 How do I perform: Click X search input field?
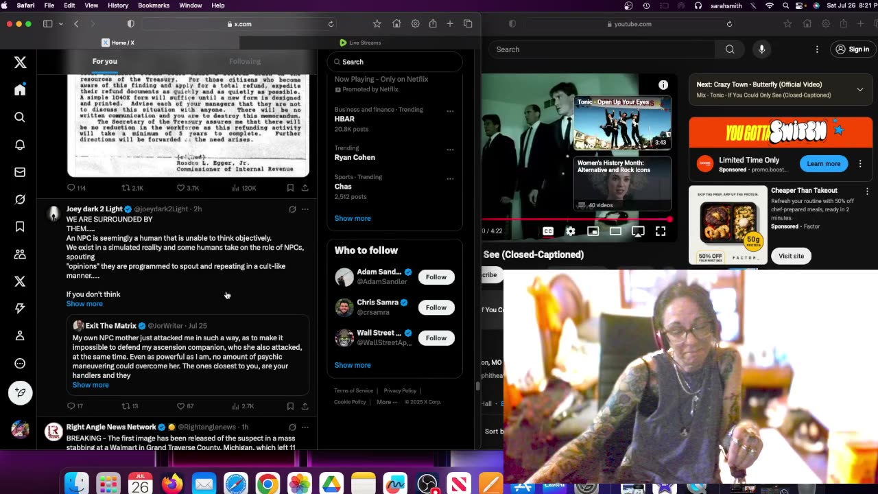[x=394, y=62]
